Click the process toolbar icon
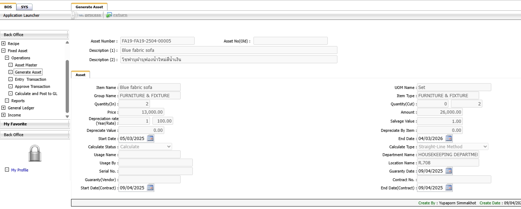 coord(81,15)
